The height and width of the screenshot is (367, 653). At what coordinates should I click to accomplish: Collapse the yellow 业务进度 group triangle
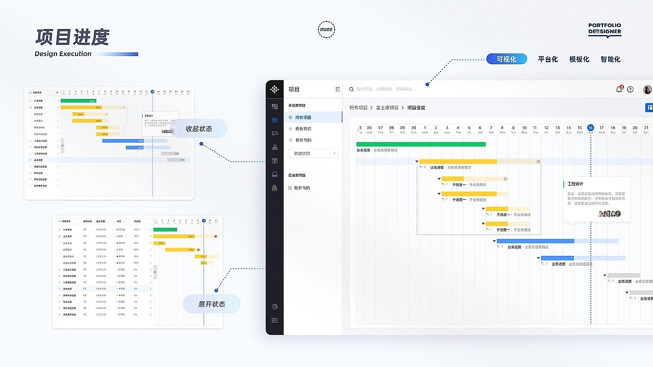tap(417, 162)
